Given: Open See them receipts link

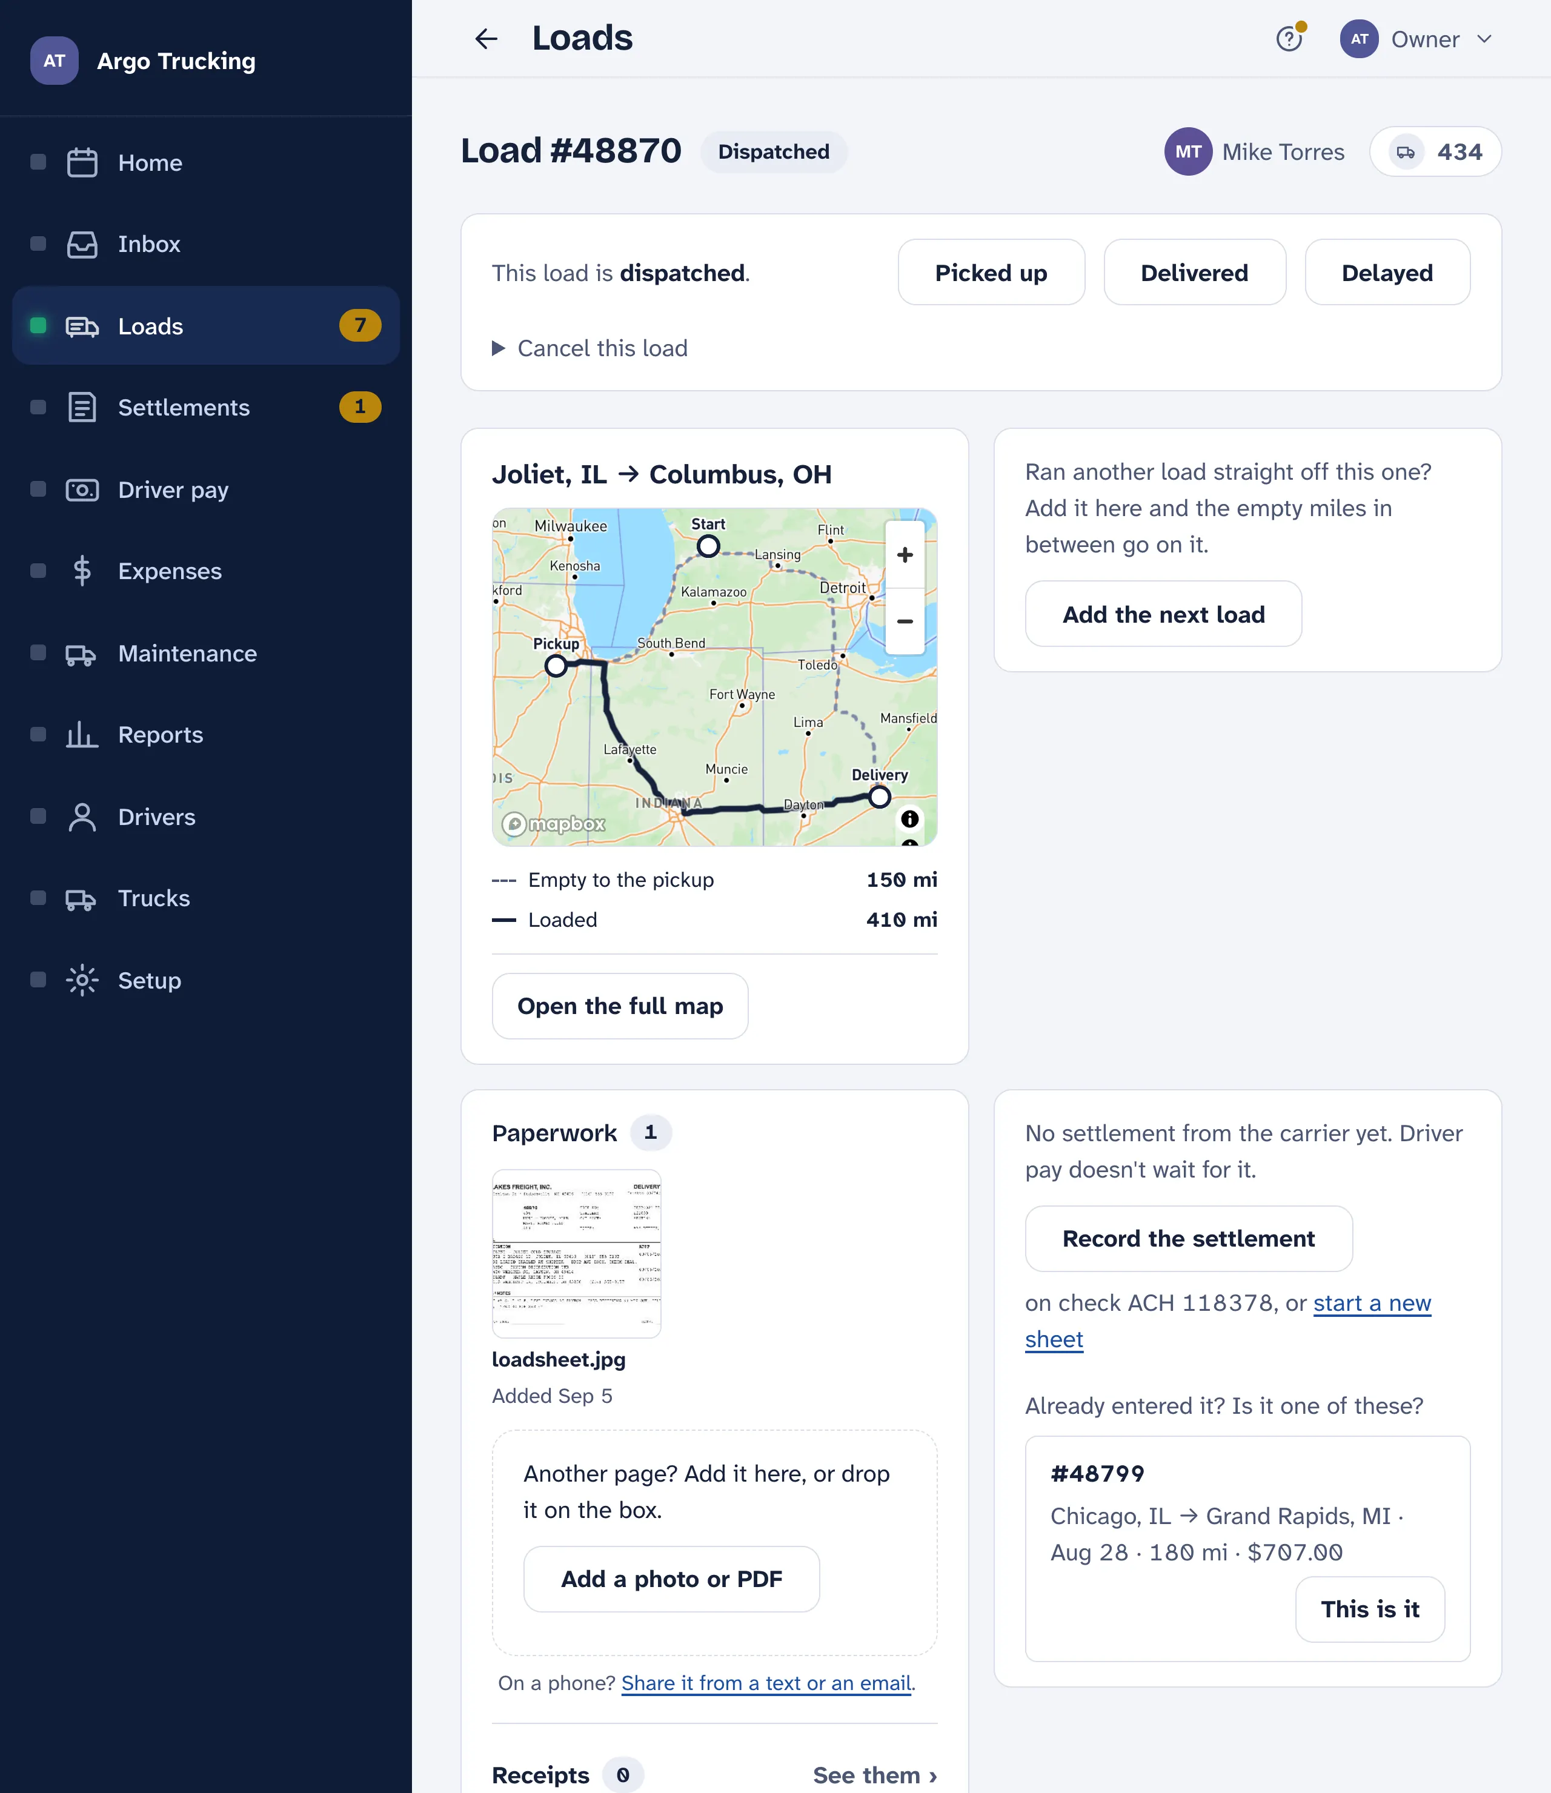Looking at the screenshot, I should [875, 1775].
